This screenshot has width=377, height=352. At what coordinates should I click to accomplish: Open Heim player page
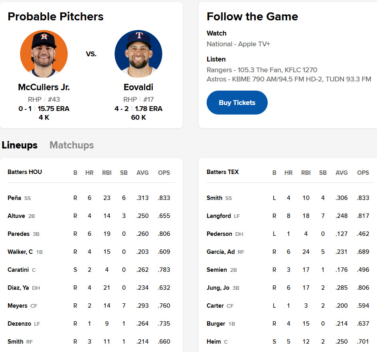tap(213, 342)
